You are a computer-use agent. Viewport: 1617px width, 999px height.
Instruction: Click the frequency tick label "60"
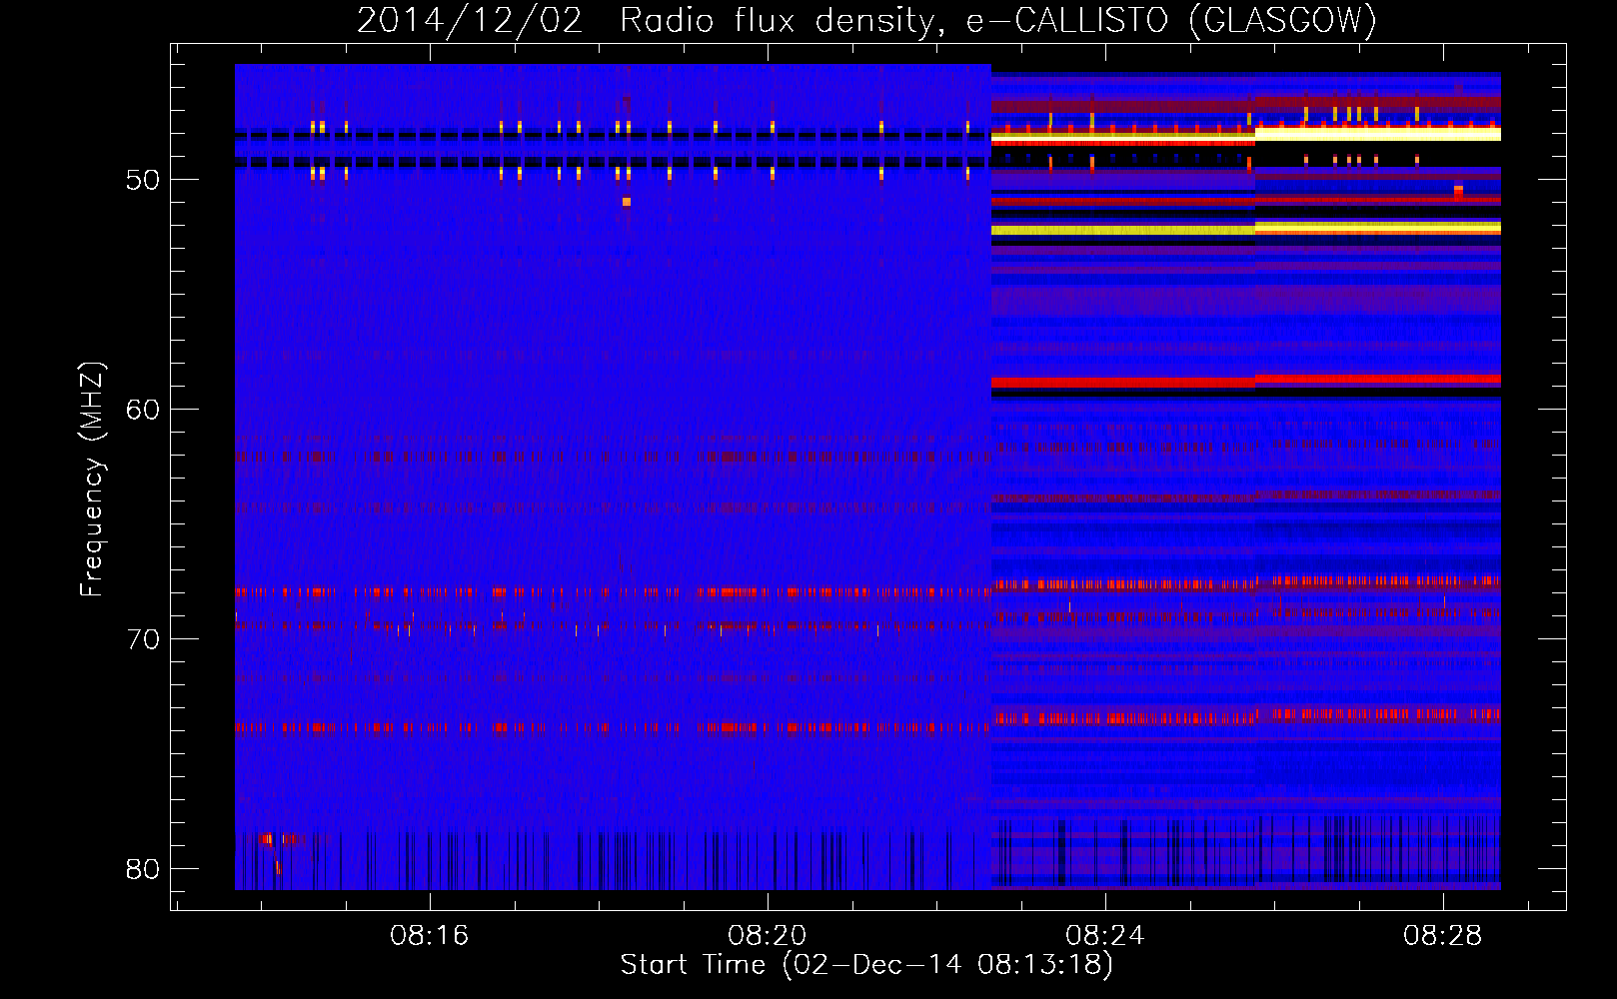coord(143,410)
